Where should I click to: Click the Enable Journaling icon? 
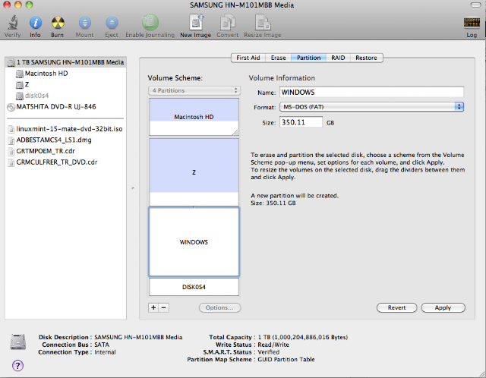150,22
